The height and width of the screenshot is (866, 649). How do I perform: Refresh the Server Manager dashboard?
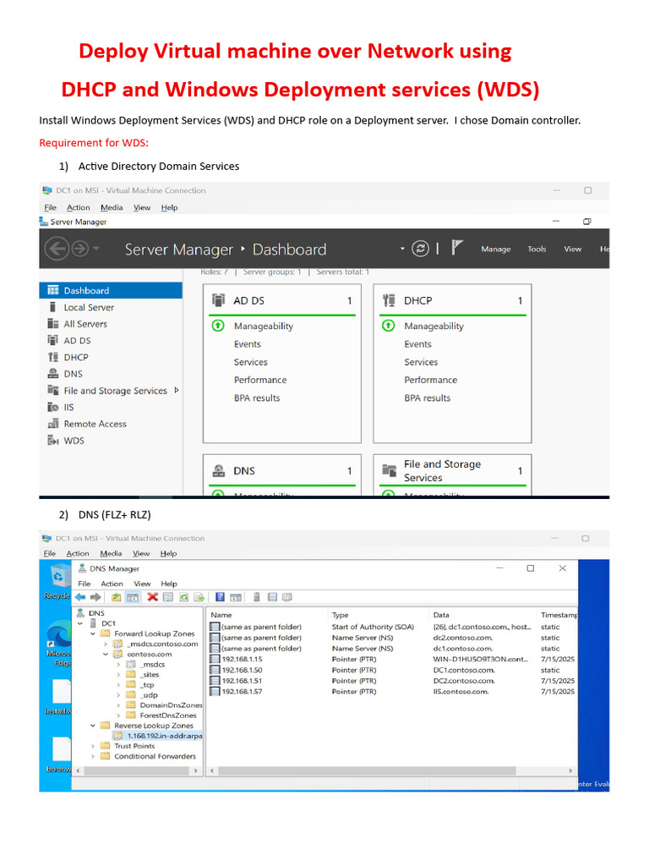click(420, 249)
